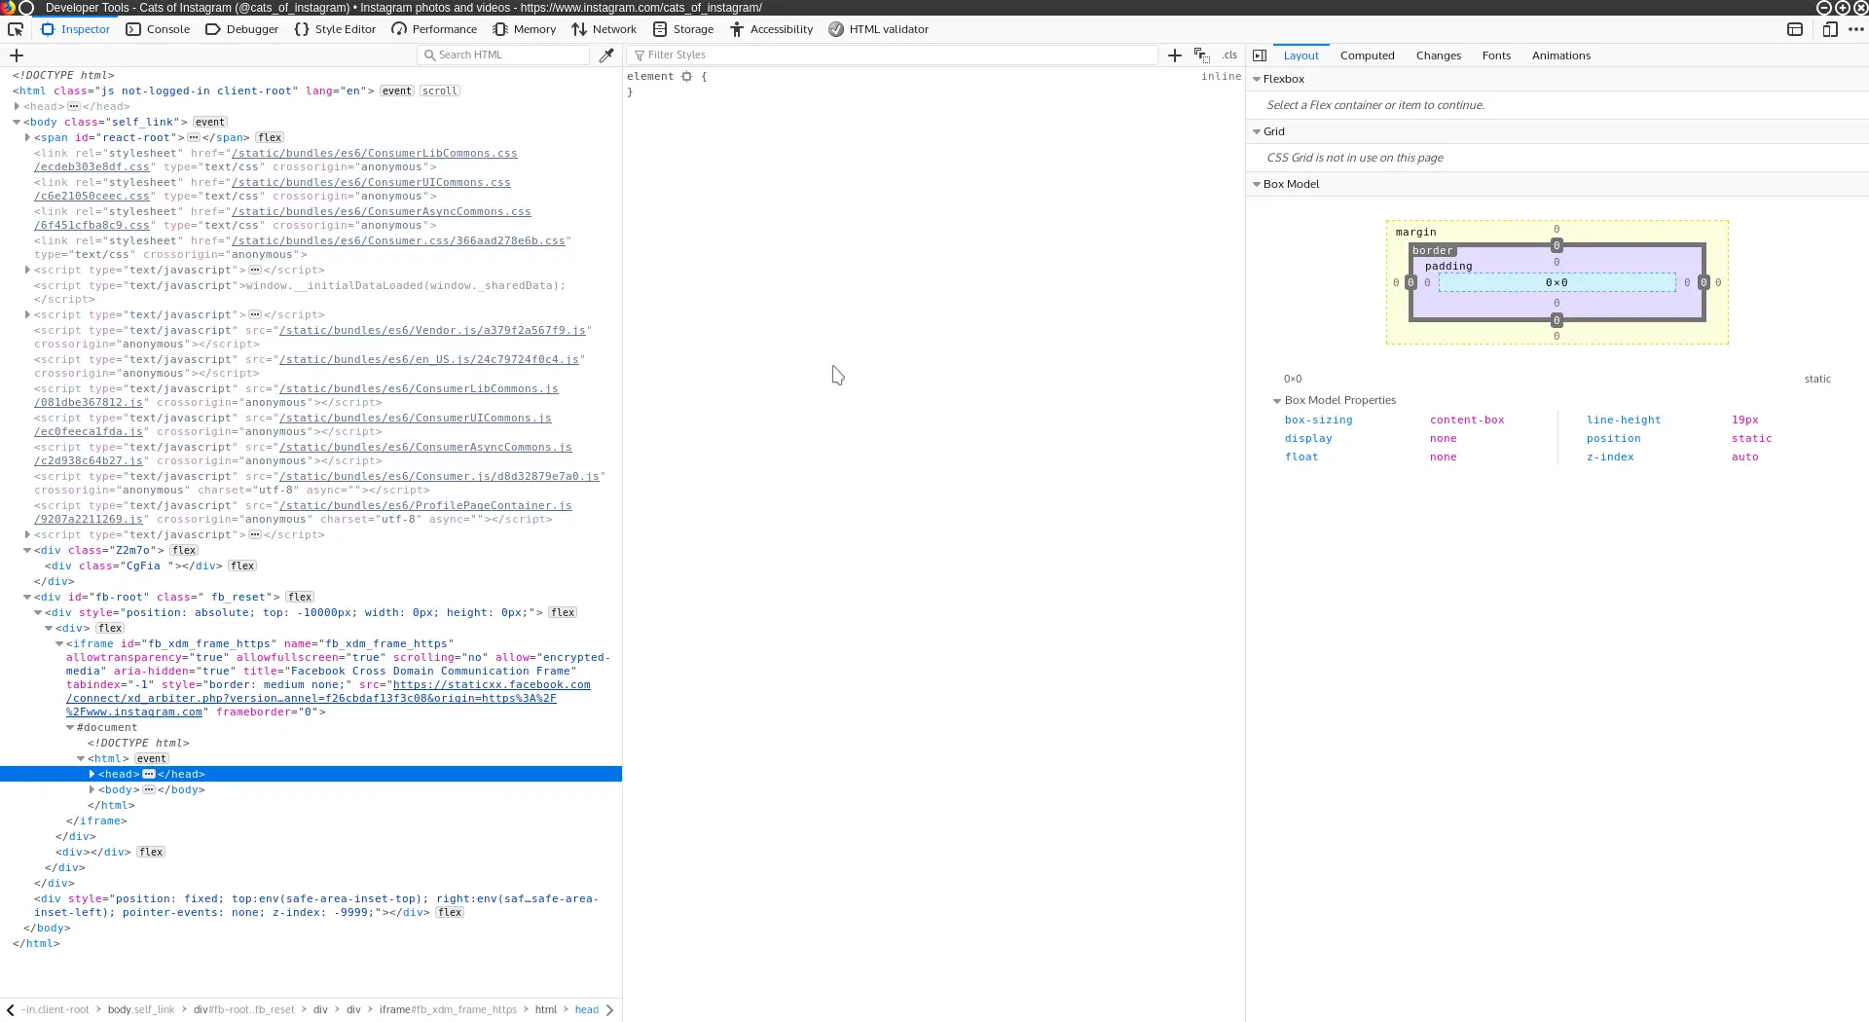This screenshot has height=1022, width=1869.
Task: Click the Firefox icon in title bar
Action: point(7,7)
